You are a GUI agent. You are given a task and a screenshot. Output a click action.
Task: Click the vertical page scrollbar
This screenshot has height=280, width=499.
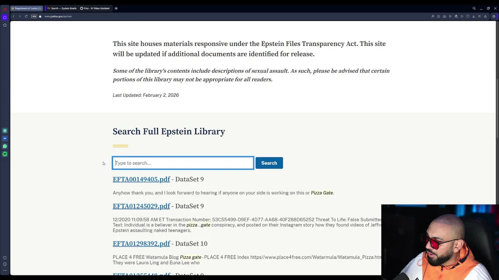497,109
